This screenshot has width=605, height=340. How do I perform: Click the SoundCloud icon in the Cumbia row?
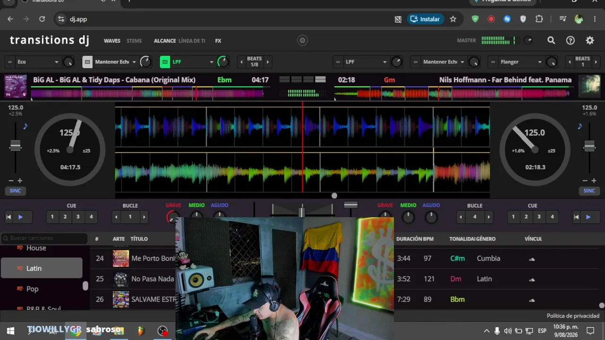click(532, 259)
